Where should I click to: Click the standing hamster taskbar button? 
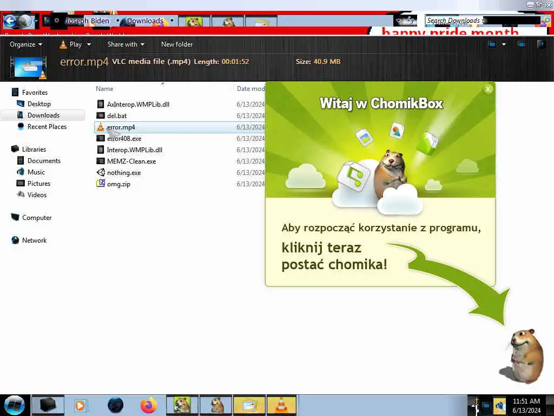216,405
